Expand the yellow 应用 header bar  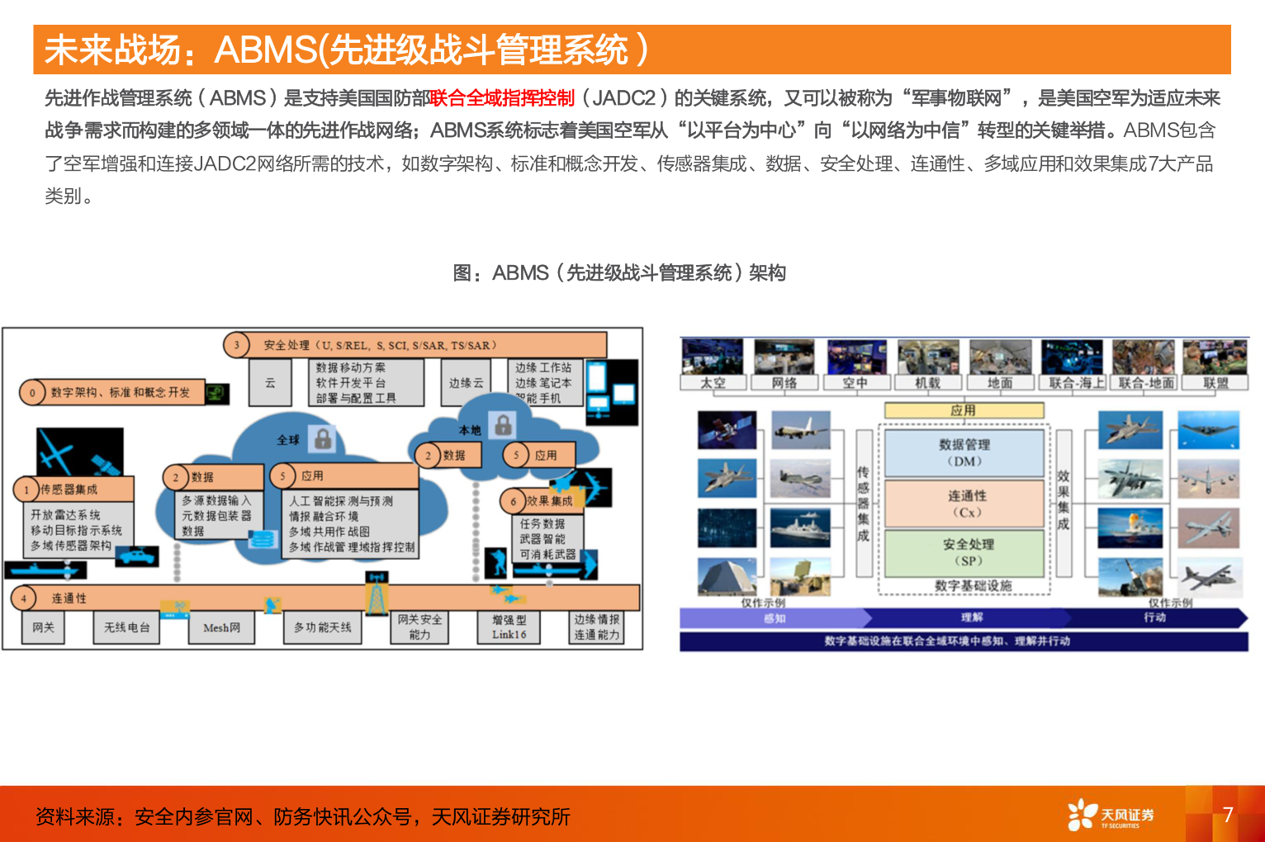(x=964, y=410)
